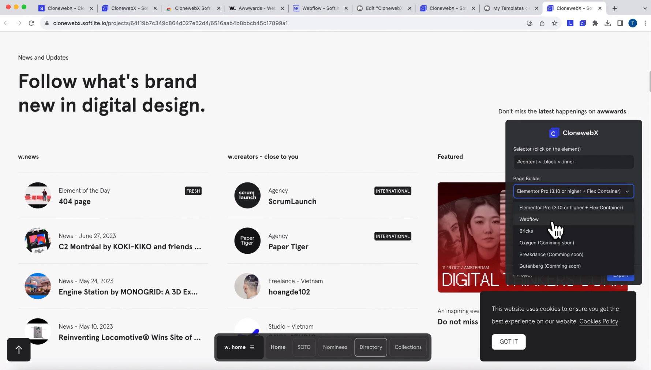Open the C2 Montréal news thumbnail
This screenshot has height=370, width=651.
point(38,241)
